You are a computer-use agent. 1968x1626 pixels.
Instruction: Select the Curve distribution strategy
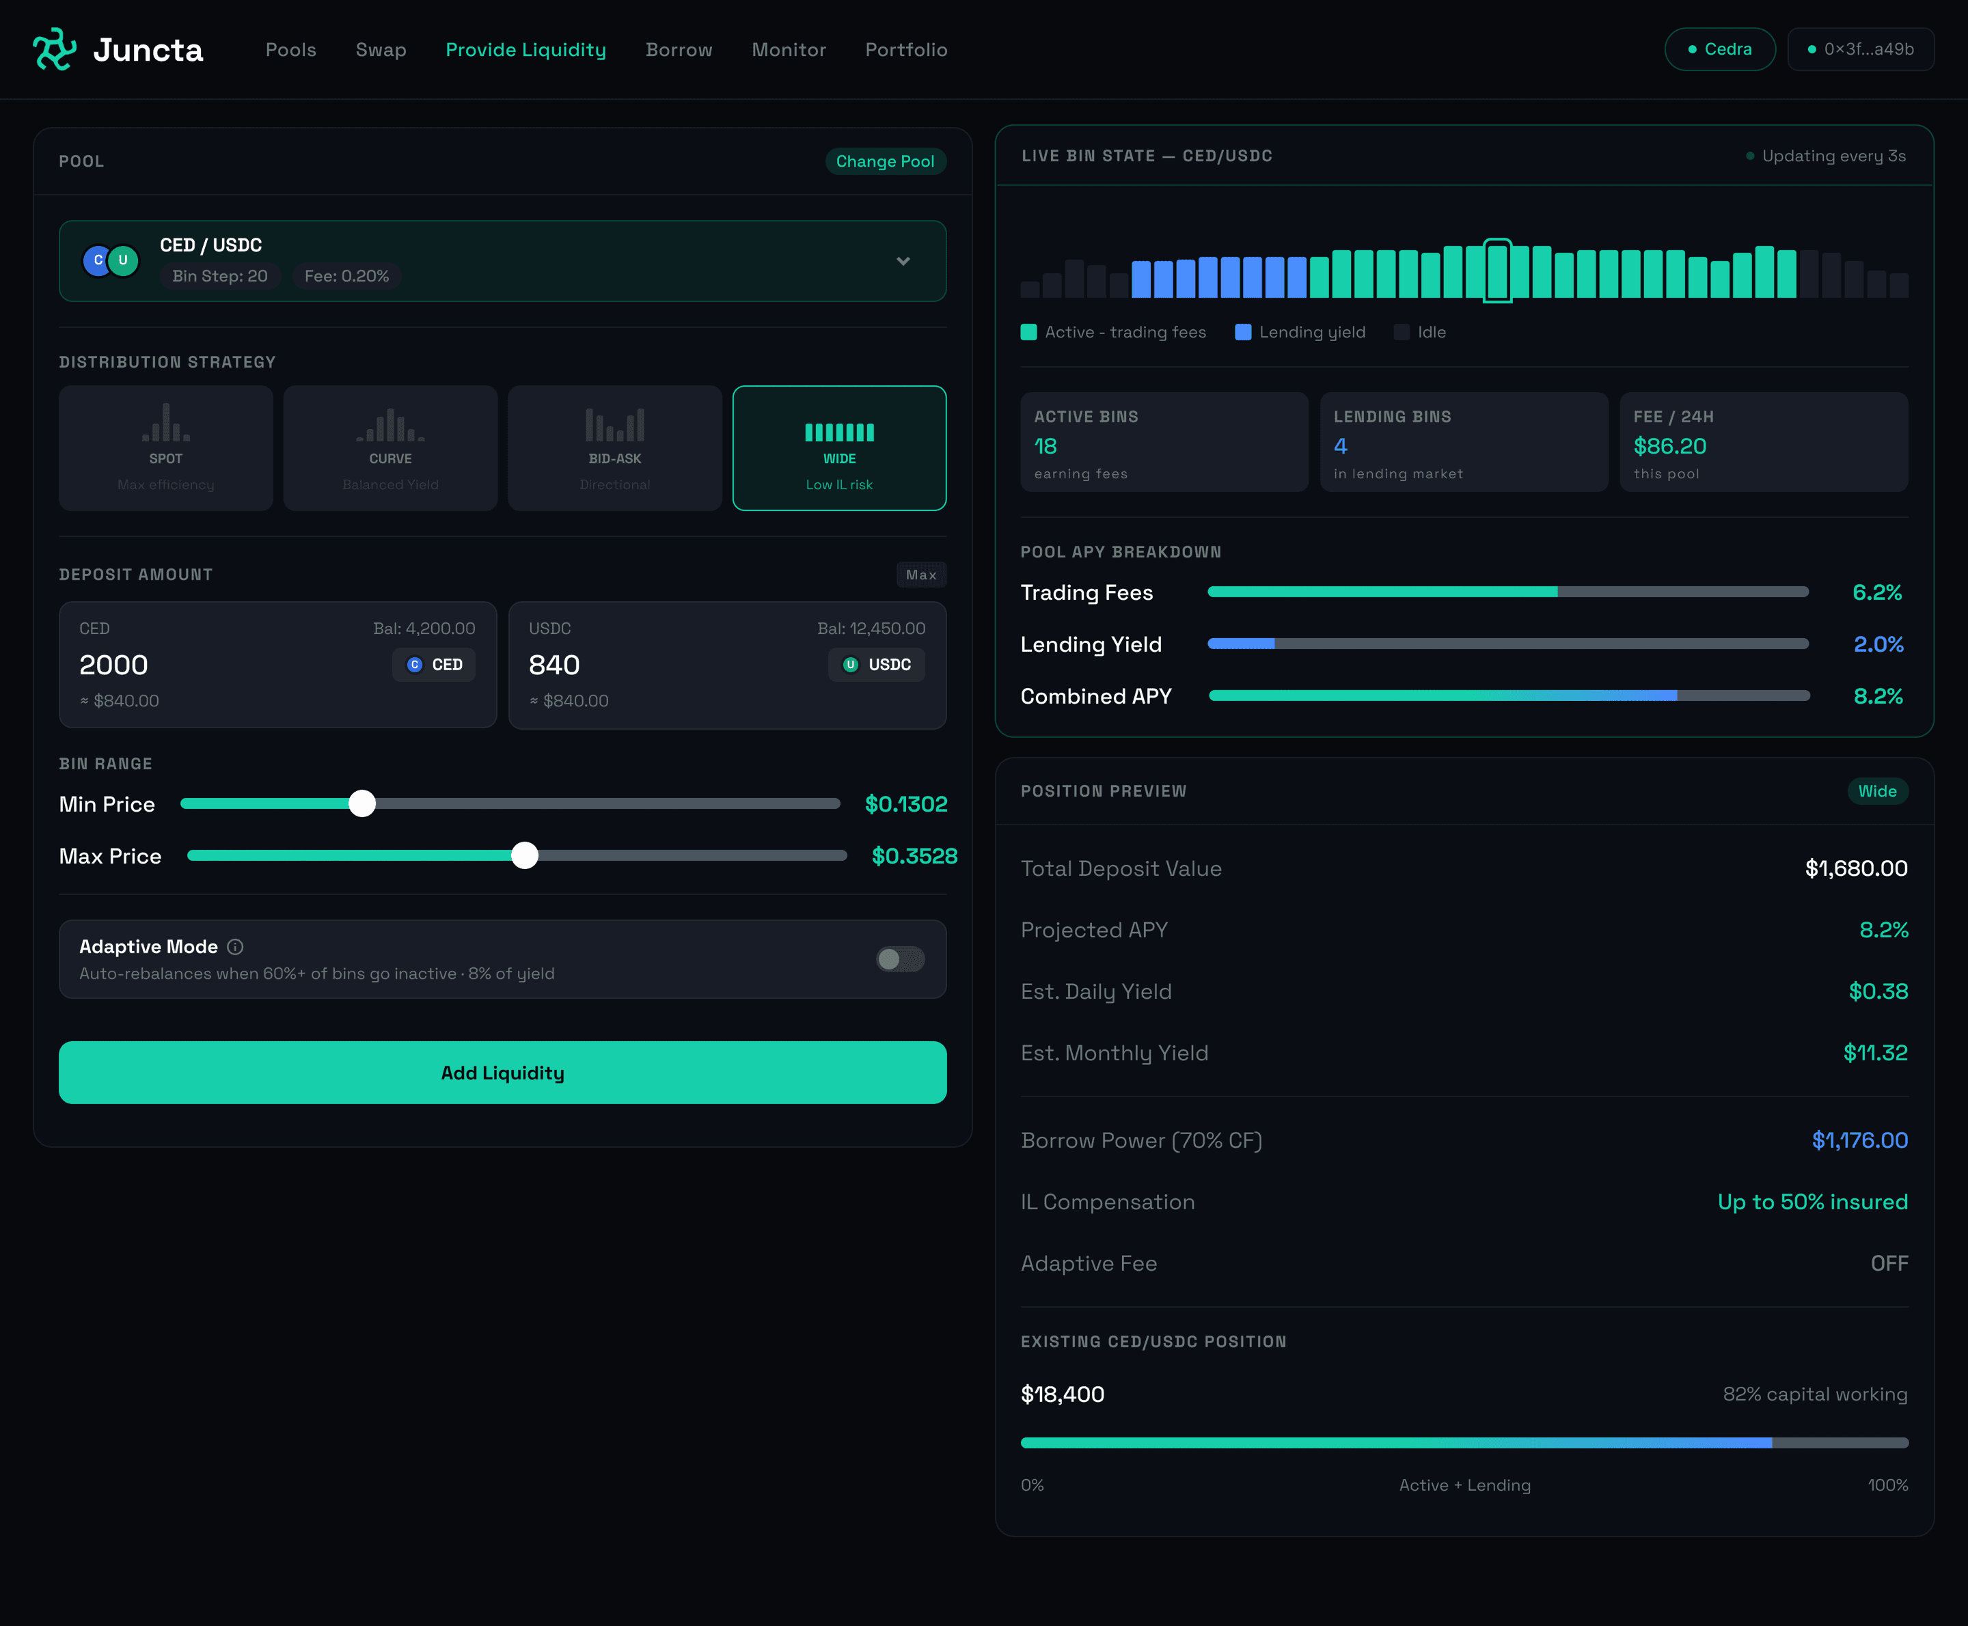(391, 447)
